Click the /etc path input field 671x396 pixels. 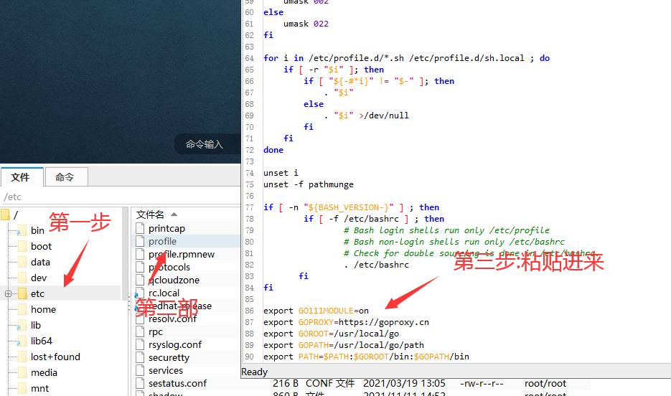click(x=121, y=197)
